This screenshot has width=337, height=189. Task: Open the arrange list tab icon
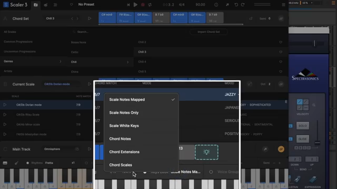point(55,5)
